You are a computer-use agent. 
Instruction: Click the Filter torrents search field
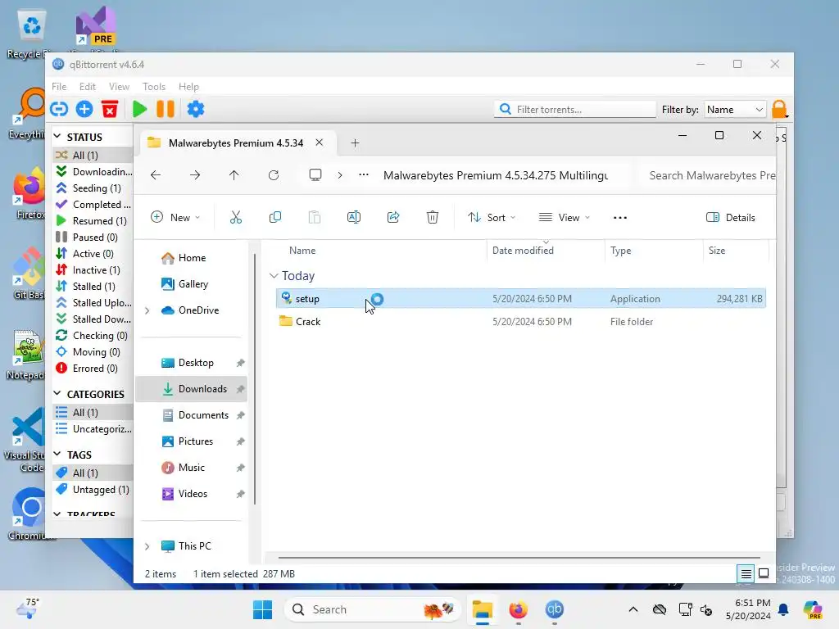[x=574, y=109]
